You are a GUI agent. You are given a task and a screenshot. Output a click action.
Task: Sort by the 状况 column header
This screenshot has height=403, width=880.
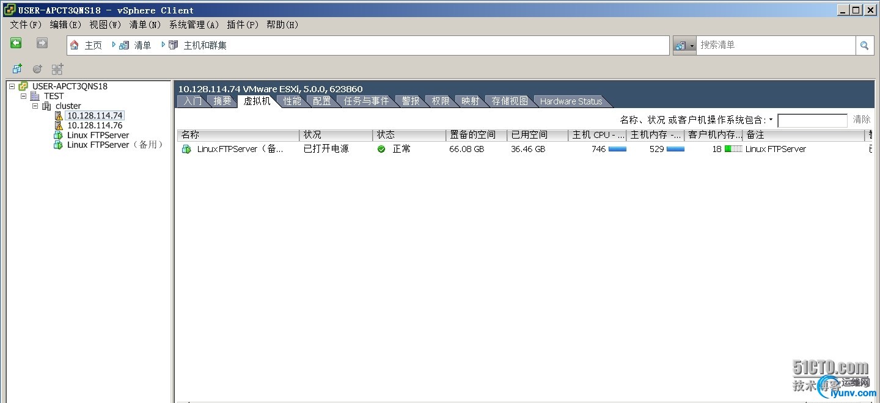(336, 135)
